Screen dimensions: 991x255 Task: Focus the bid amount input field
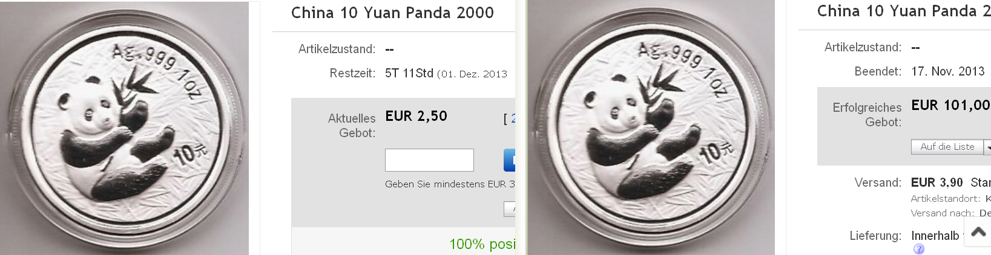click(x=429, y=160)
